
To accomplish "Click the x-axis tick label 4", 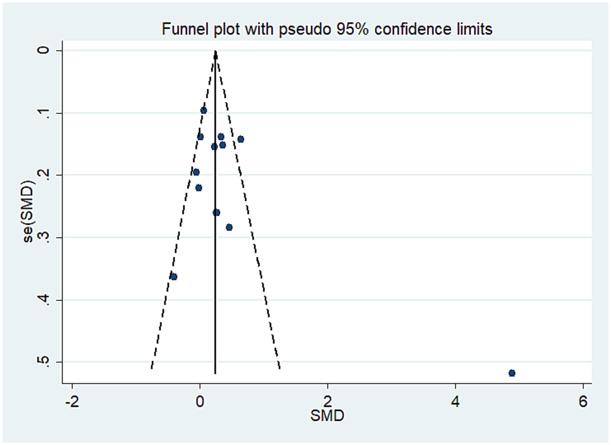I will coord(455,402).
